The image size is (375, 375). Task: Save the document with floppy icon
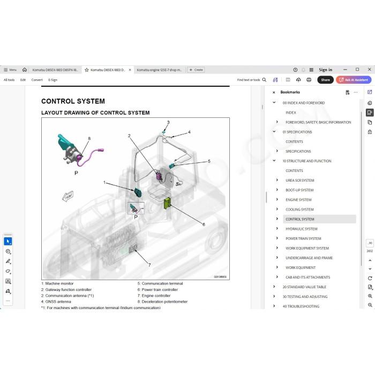[288, 80]
